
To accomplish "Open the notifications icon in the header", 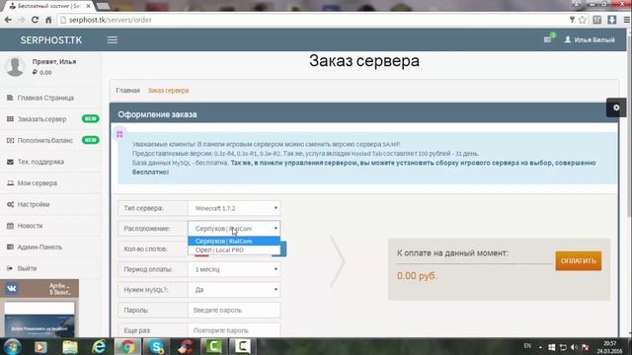I will (x=548, y=39).
